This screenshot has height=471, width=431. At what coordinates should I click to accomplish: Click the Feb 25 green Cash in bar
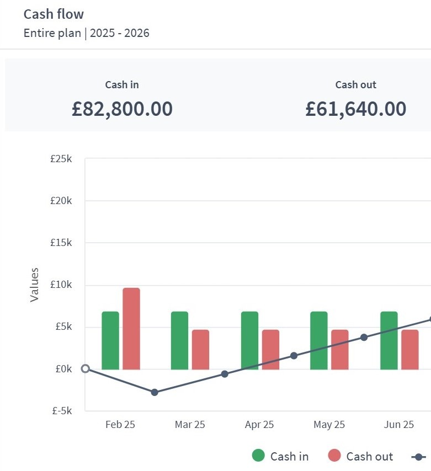(110, 340)
